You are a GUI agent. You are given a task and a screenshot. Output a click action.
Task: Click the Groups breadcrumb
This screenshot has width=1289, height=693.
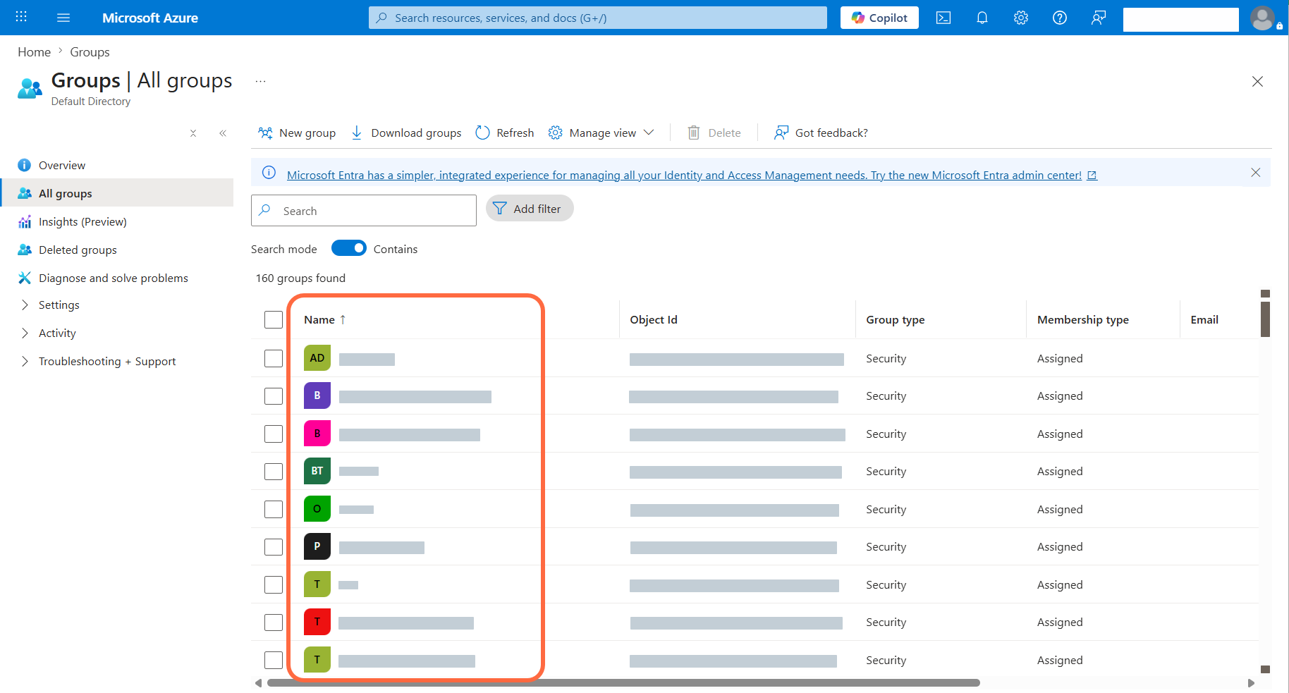click(x=90, y=52)
